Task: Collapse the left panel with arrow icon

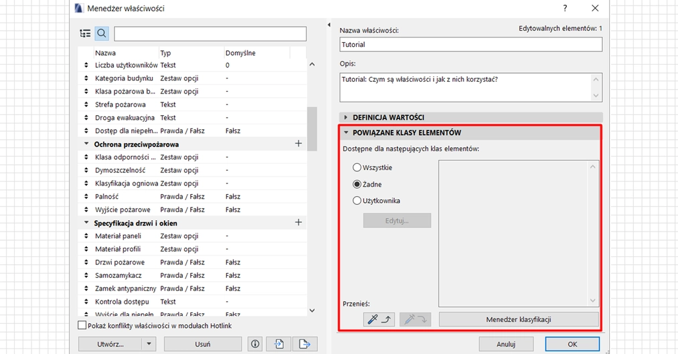Action: (x=329, y=25)
